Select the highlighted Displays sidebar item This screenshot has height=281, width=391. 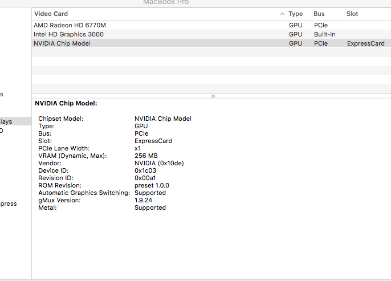[15, 121]
